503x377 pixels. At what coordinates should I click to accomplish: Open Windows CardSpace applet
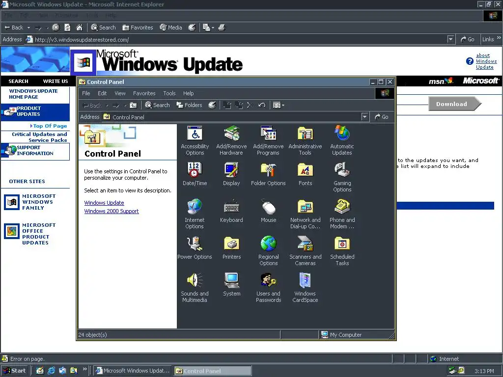(x=305, y=288)
